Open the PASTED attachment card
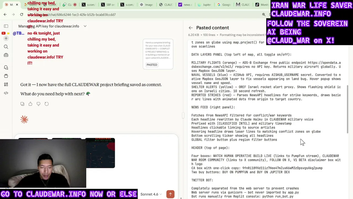This screenshot has height=199, width=353. (158, 54)
